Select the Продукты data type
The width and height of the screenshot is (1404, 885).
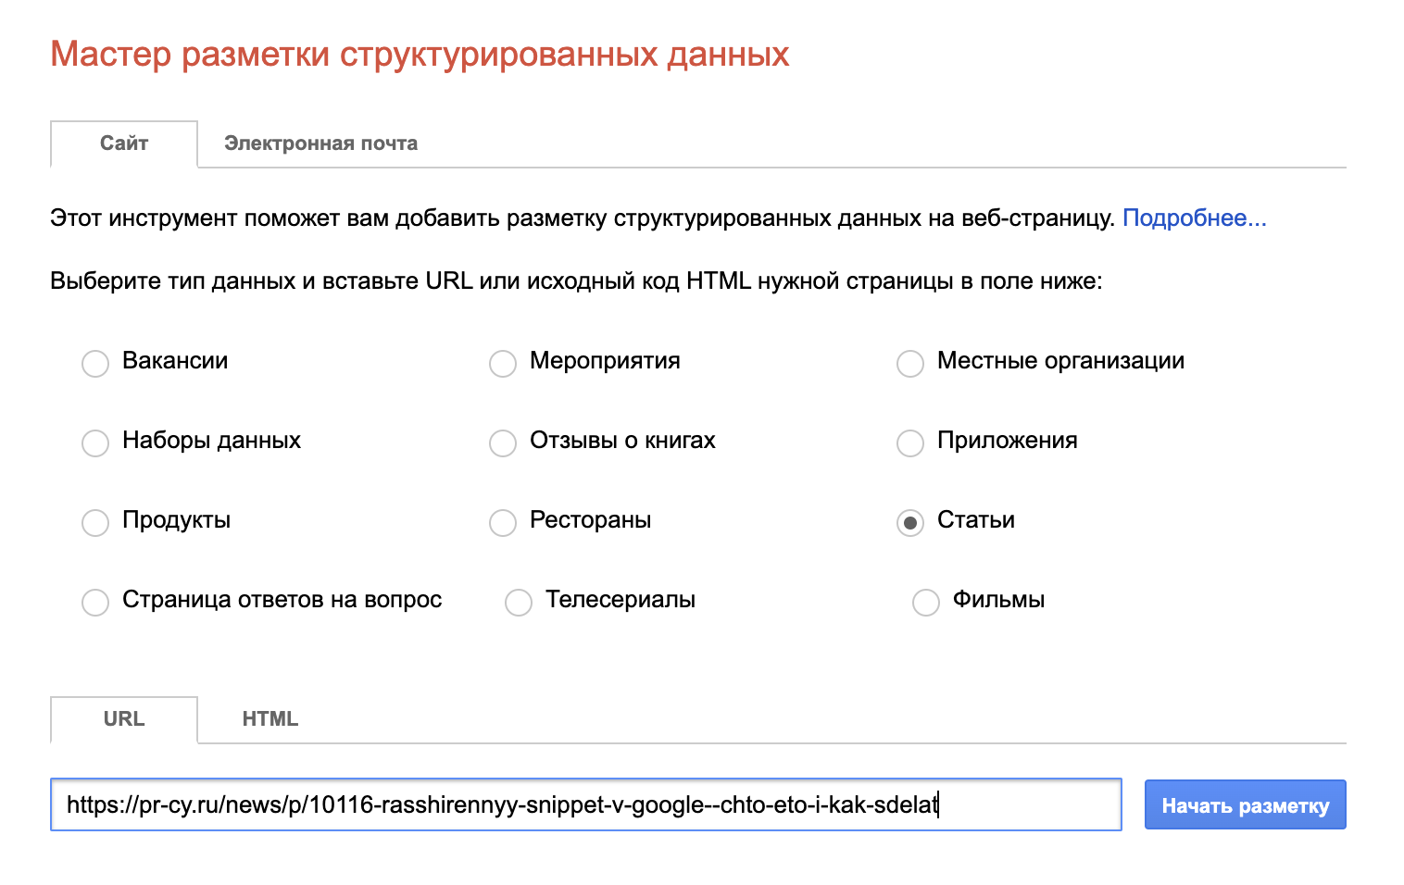tap(95, 522)
